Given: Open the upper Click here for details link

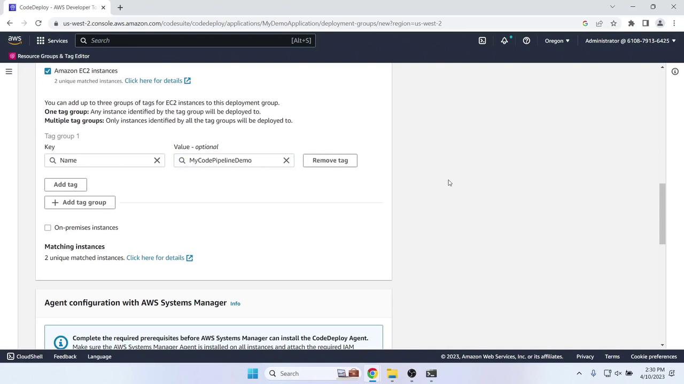Looking at the screenshot, I should (x=158, y=81).
